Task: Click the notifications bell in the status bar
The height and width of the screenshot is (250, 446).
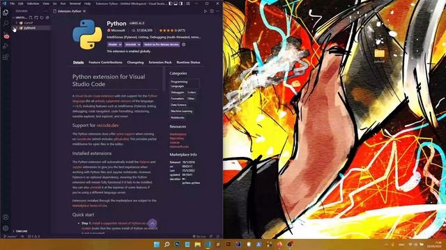Action: [218, 236]
